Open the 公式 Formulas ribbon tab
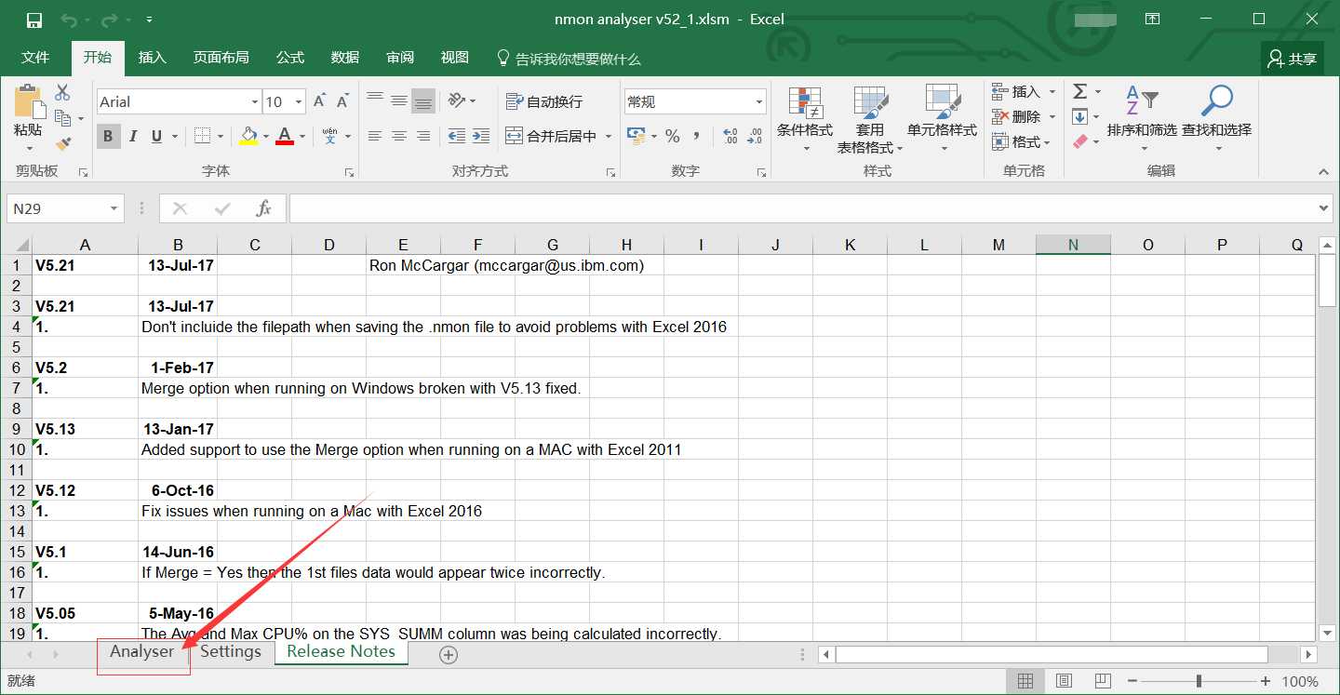The height and width of the screenshot is (695, 1340). [290, 58]
